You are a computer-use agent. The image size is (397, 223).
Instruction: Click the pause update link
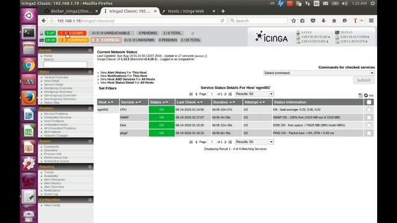(x=199, y=56)
